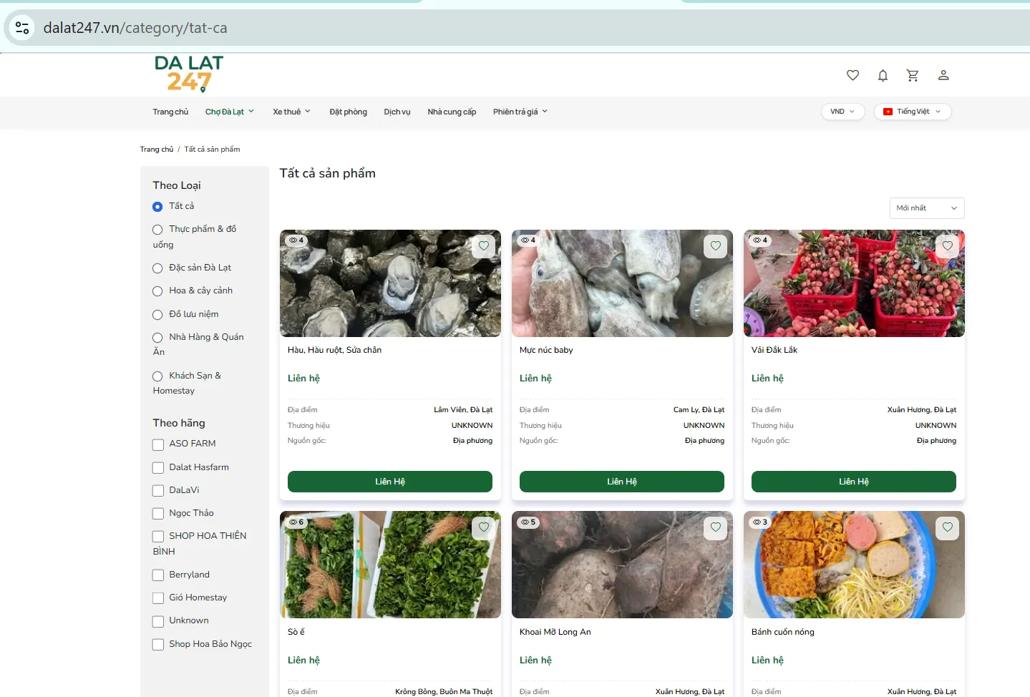Image resolution: width=1030 pixels, height=697 pixels.
Task: Check the Berryland brand checkbox
Action: pos(158,575)
